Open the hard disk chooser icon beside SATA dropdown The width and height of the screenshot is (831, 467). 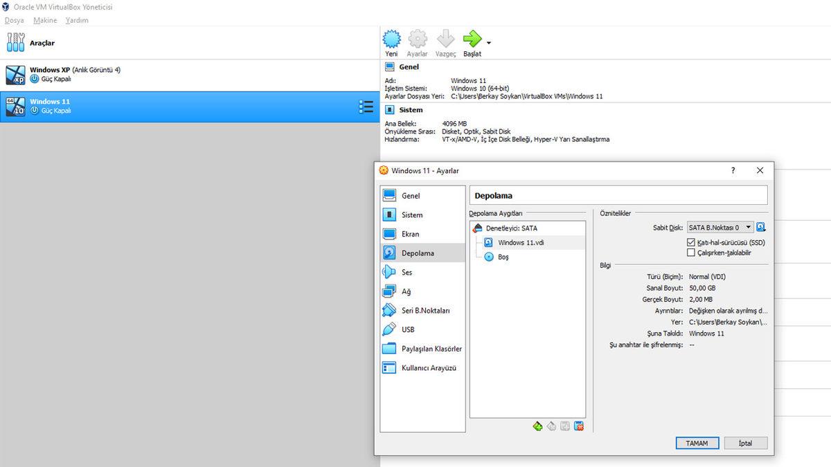coord(759,227)
